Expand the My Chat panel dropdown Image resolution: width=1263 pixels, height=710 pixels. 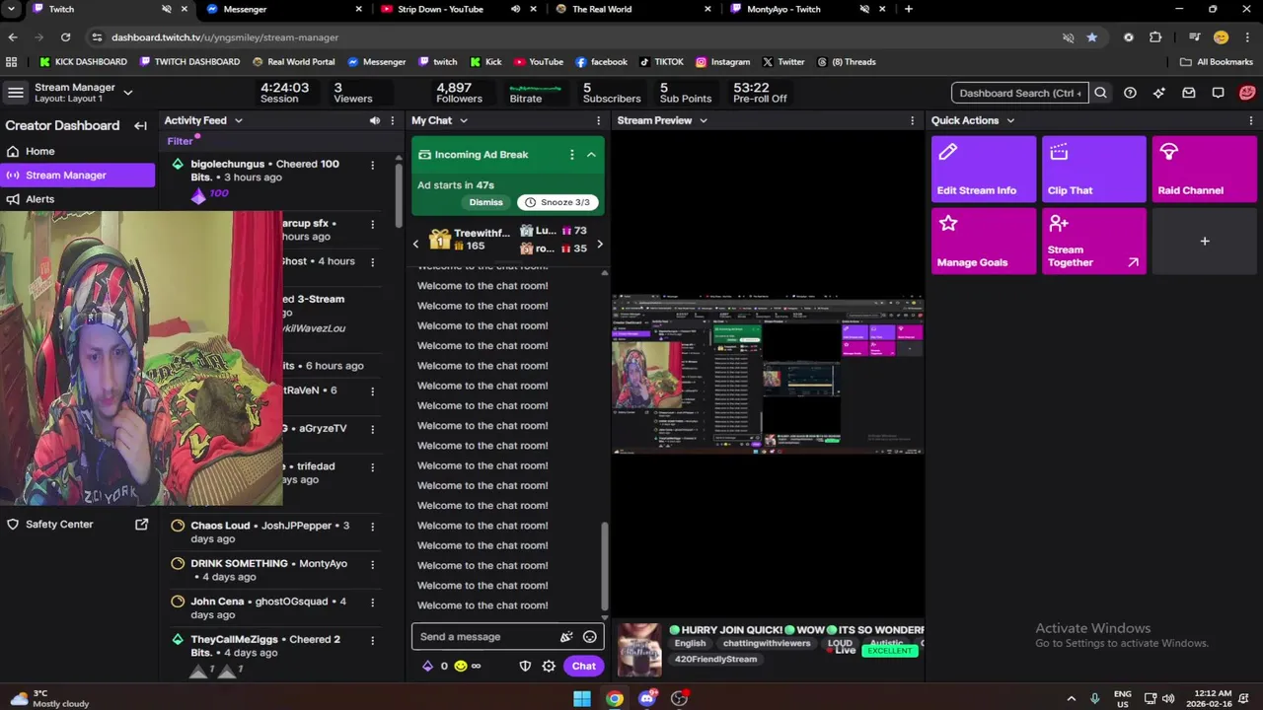click(x=463, y=120)
